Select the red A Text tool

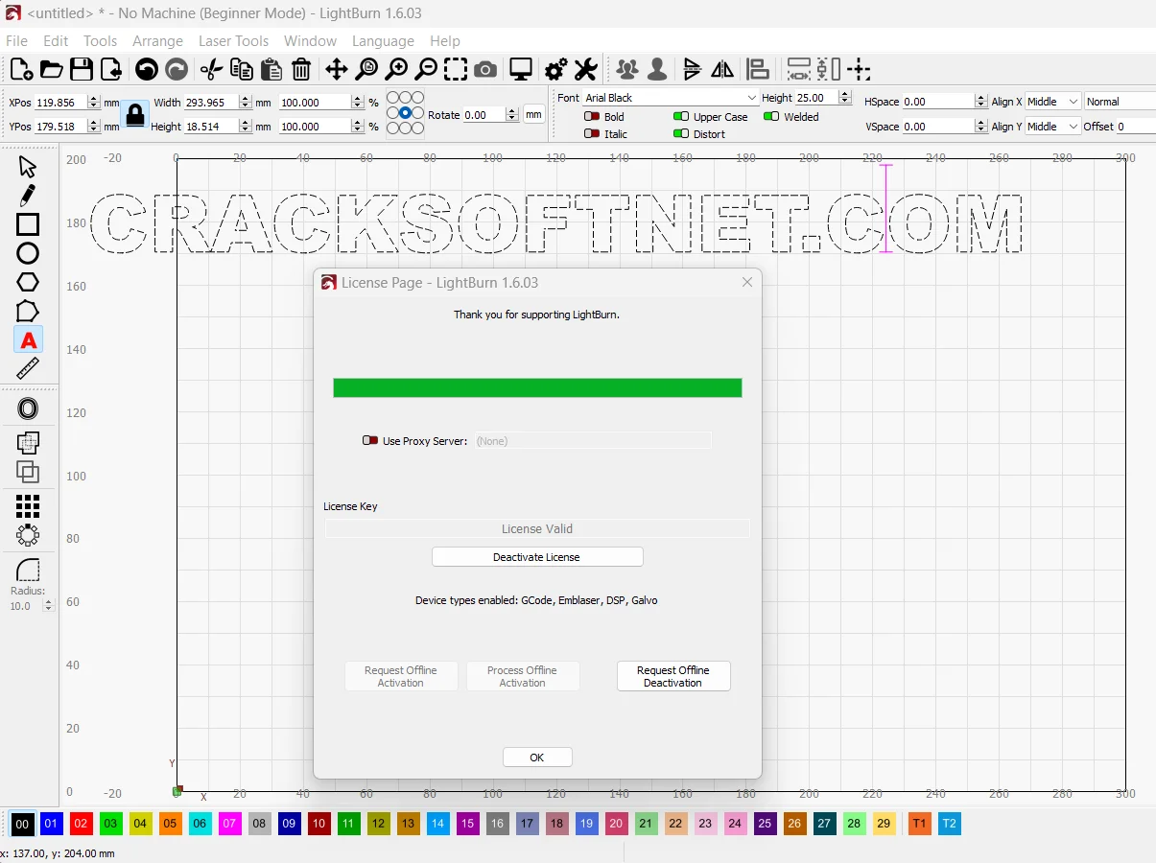point(28,340)
